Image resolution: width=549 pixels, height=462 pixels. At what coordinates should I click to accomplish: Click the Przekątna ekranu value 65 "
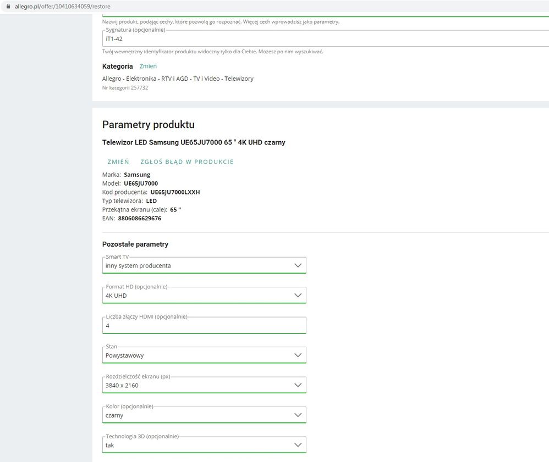[x=175, y=209]
